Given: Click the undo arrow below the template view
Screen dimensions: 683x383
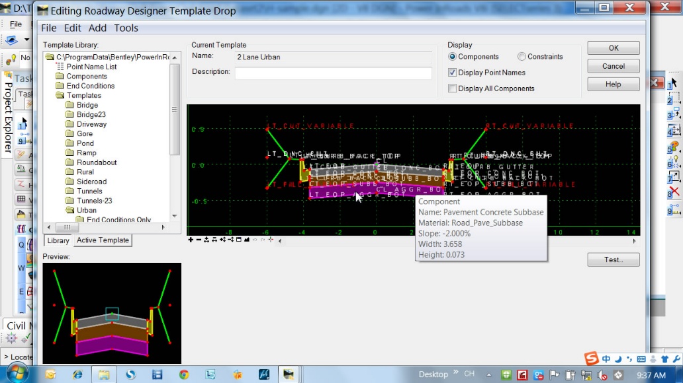Looking at the screenshot, I should point(255,240).
